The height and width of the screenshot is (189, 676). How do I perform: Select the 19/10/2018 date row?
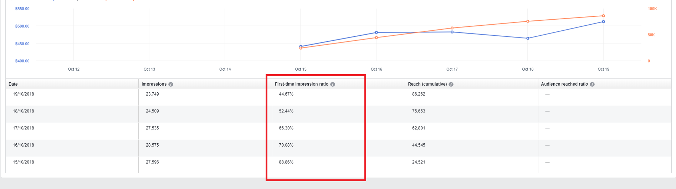click(x=24, y=94)
